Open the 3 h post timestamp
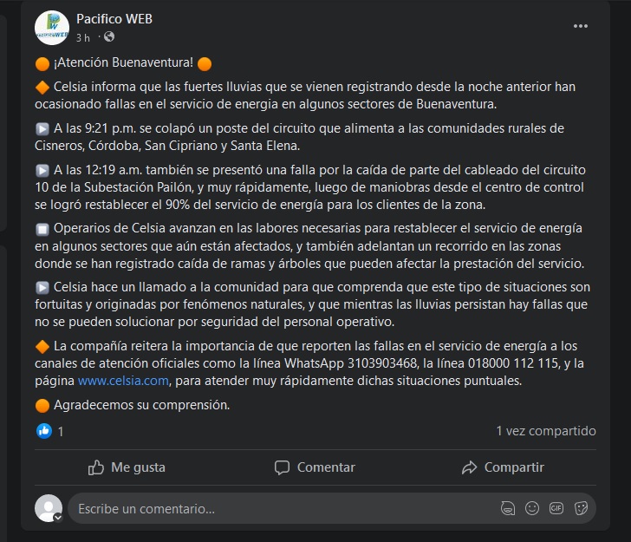This screenshot has width=631, height=542. (x=83, y=38)
